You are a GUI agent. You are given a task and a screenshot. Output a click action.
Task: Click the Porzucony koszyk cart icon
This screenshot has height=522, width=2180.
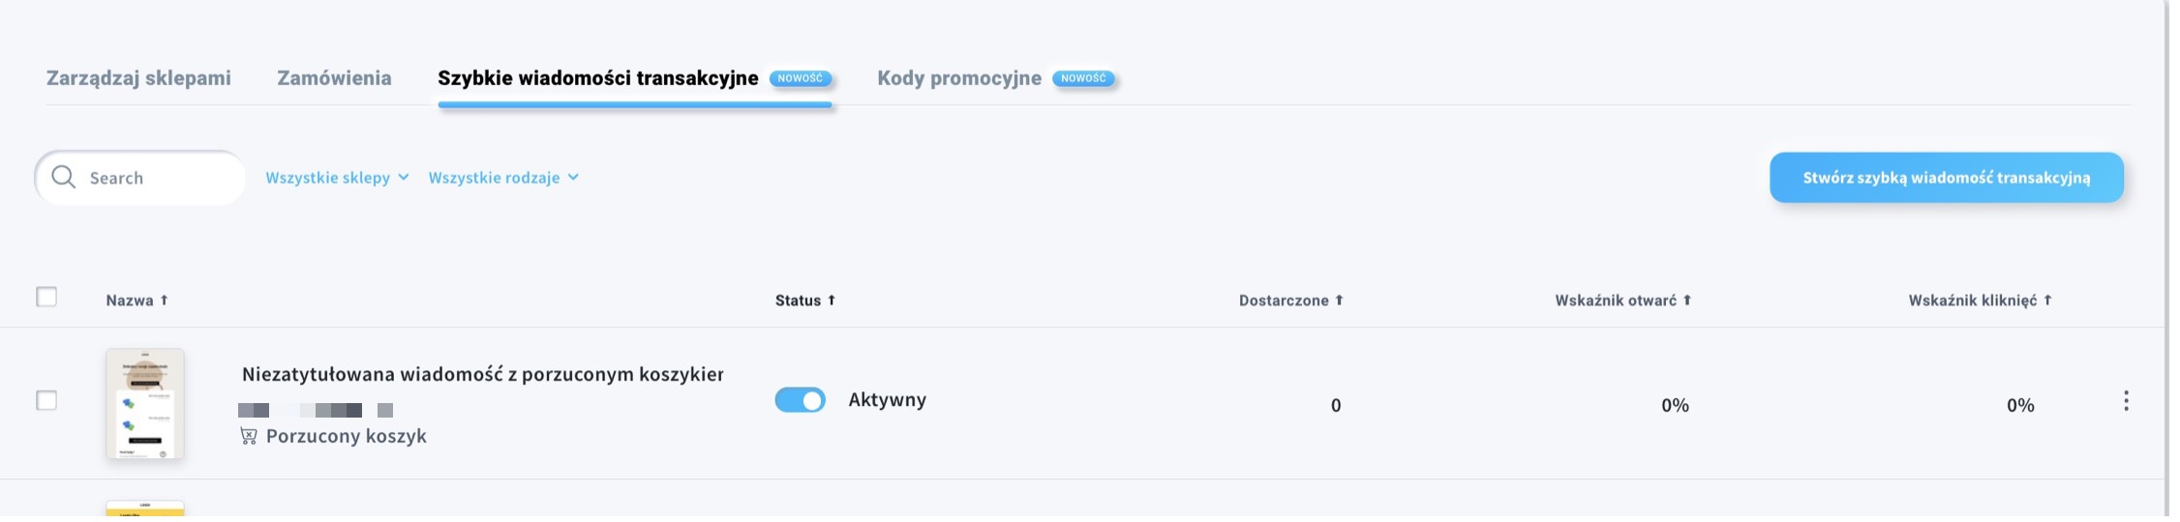pos(250,438)
